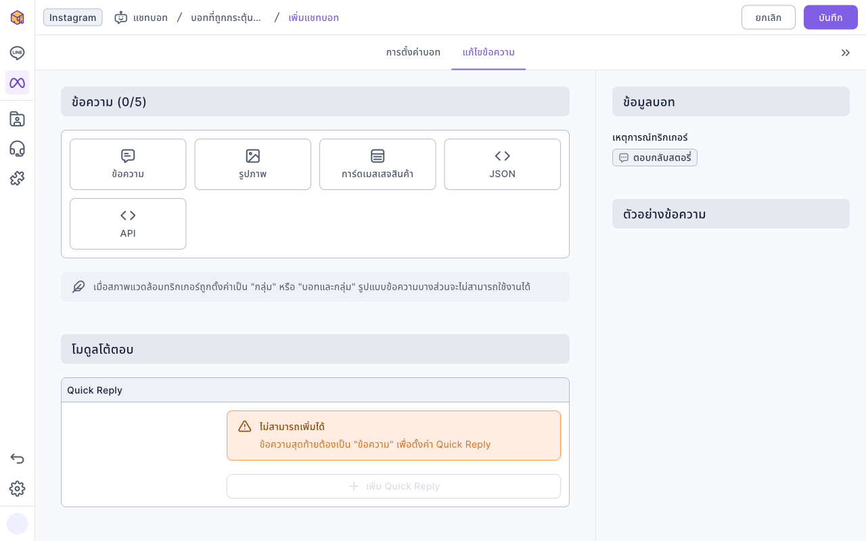Image resolution: width=866 pixels, height=541 pixels.
Task: Open the headset support icon in sidebar
Action: point(18,149)
